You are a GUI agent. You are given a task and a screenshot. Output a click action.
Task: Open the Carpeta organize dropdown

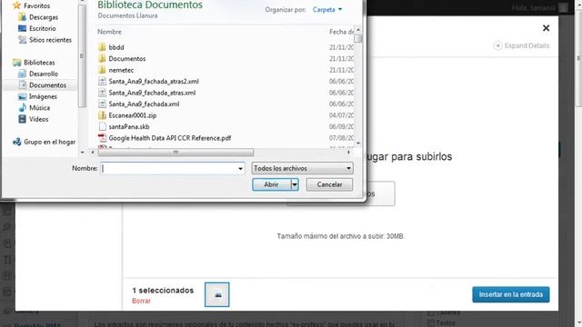click(x=327, y=10)
